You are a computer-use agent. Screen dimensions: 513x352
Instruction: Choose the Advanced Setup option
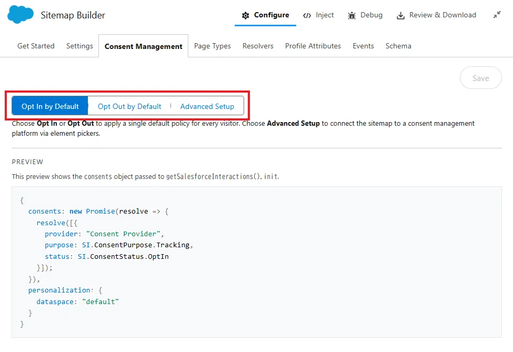pos(207,106)
